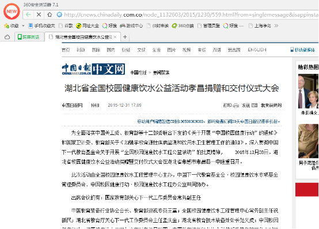Go back with the green arrow button

[28, 14]
